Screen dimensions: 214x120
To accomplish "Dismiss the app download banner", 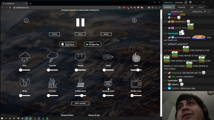I will tap(106, 41).
